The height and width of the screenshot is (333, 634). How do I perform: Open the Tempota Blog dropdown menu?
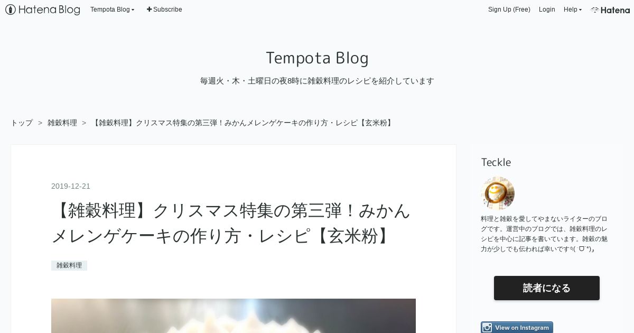113,10
